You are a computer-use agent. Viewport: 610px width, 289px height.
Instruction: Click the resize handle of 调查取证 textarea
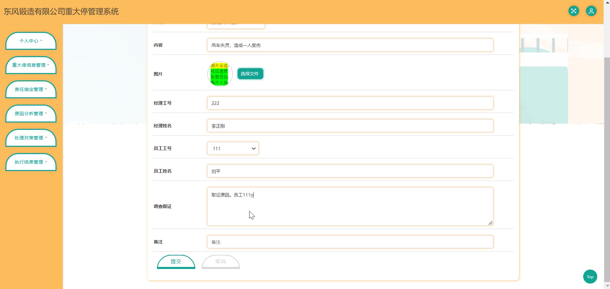(x=490, y=223)
